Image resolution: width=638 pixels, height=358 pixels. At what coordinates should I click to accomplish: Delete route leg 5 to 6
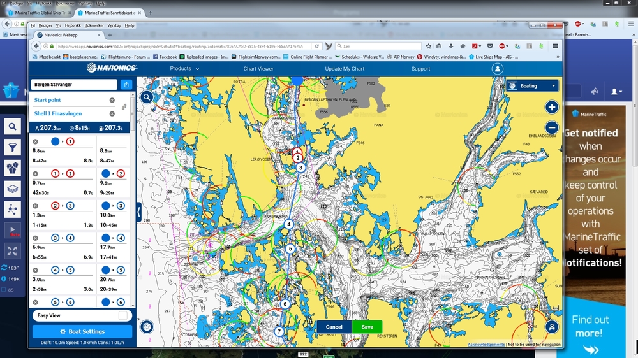tap(35, 303)
